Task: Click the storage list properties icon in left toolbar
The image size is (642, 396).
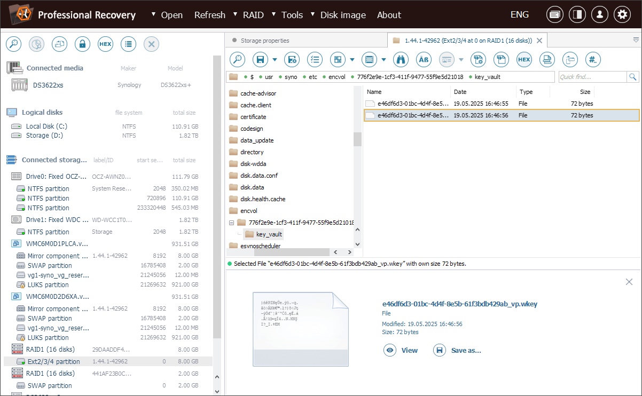Action: (x=128, y=44)
